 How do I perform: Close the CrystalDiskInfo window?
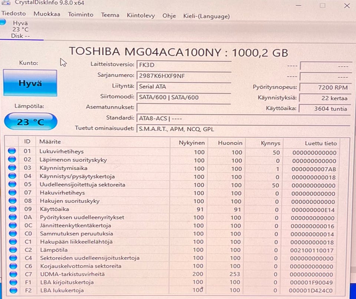coord(347,6)
